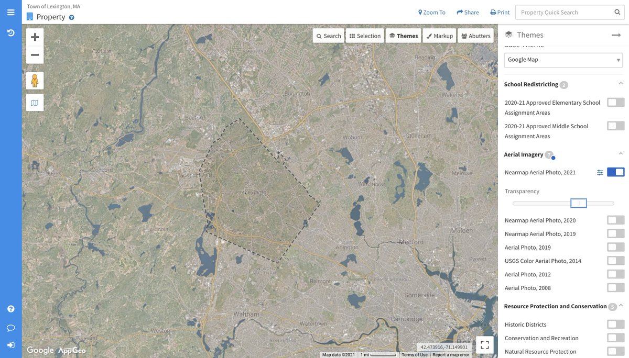The image size is (629, 358).
Task: Open the help question mark in sidebar
Action: pos(10,309)
